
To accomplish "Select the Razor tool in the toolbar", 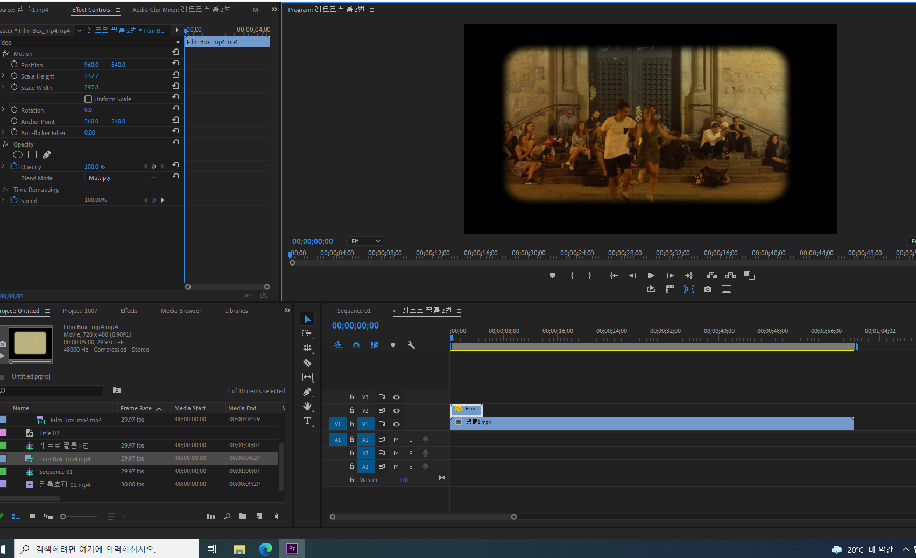I will click(307, 362).
